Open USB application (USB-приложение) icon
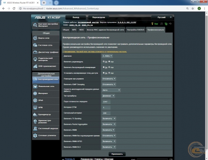 (x=35, y=66)
